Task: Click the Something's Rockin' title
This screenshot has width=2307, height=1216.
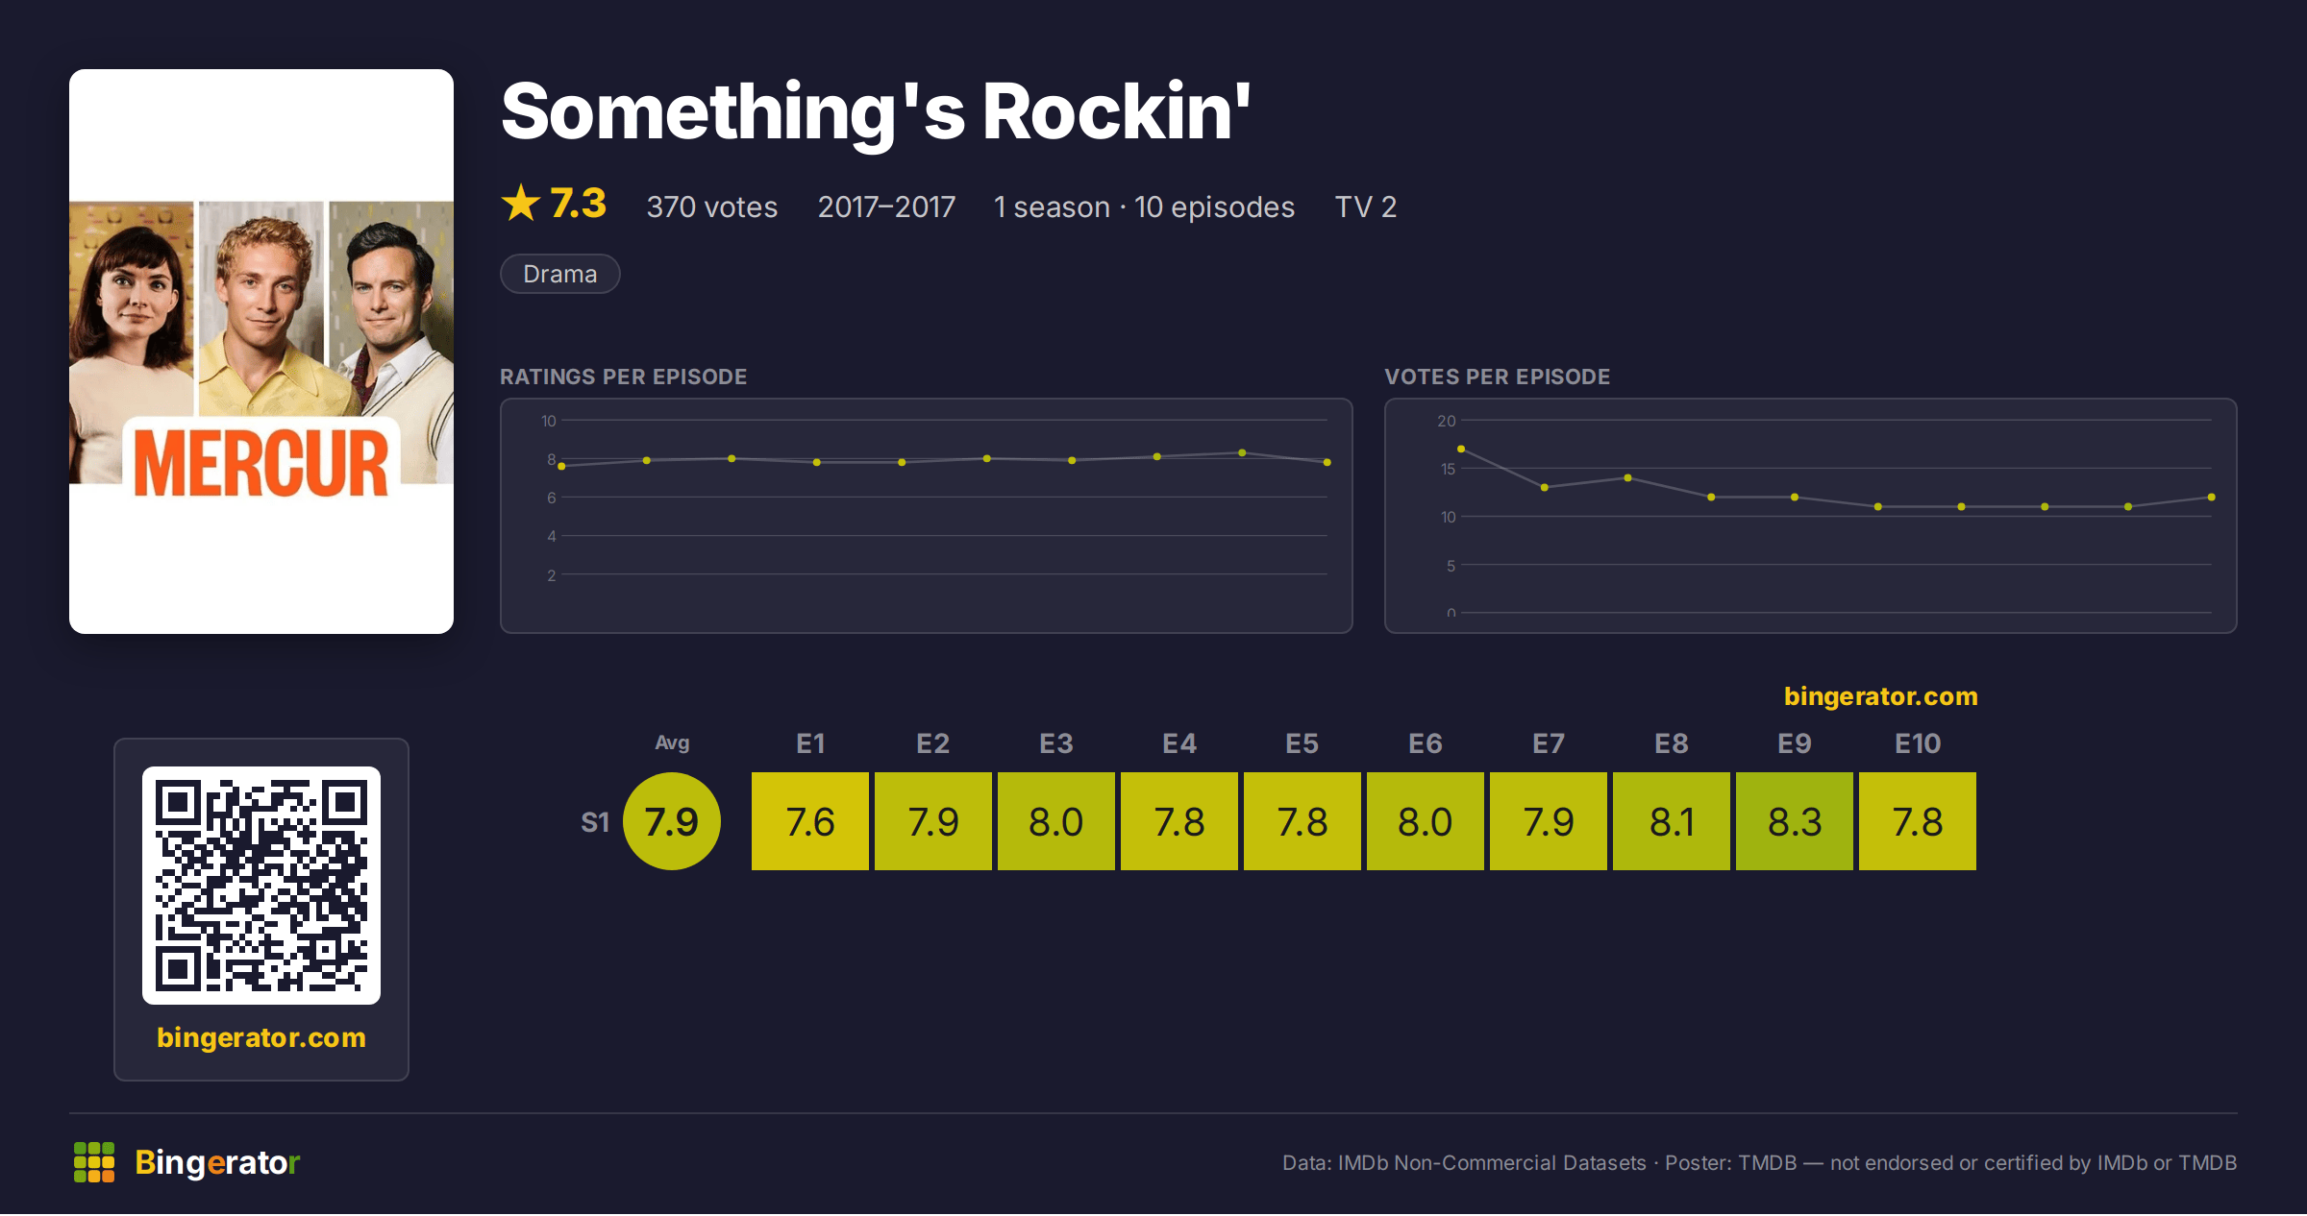Action: [876, 112]
